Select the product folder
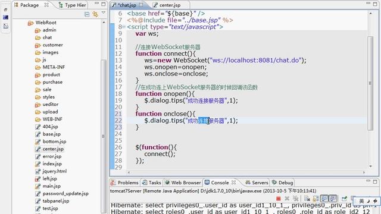 (48, 75)
